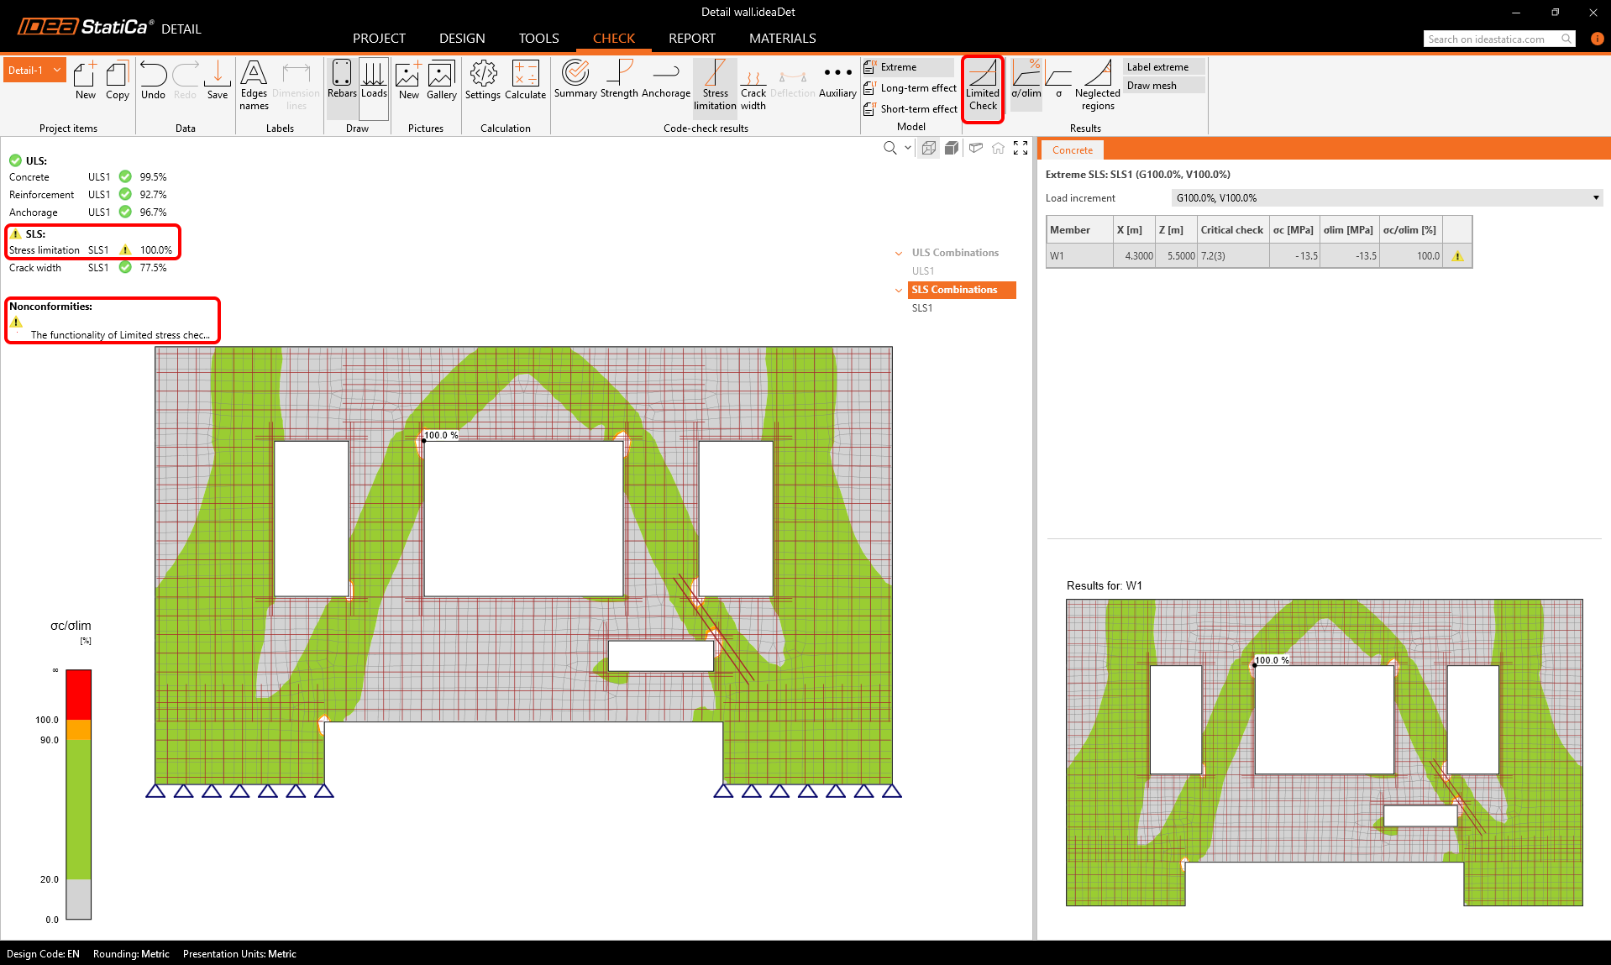Click the Calculate icon in ribbon
Viewport: 1611px width, 965px height.
(525, 81)
